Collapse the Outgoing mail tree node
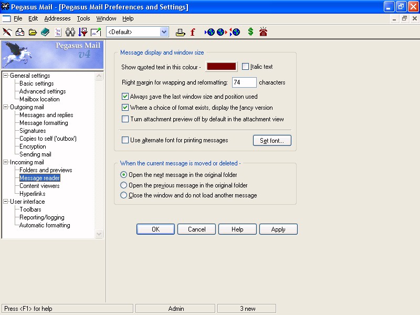The height and width of the screenshot is (315, 420). [5, 107]
